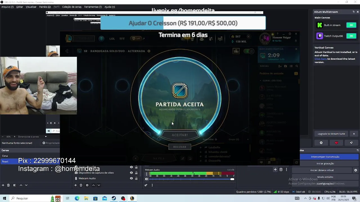Image resolution: width=360 pixels, height=202 pixels.
Task: Open Ferramentas menu
Action: 93,7
